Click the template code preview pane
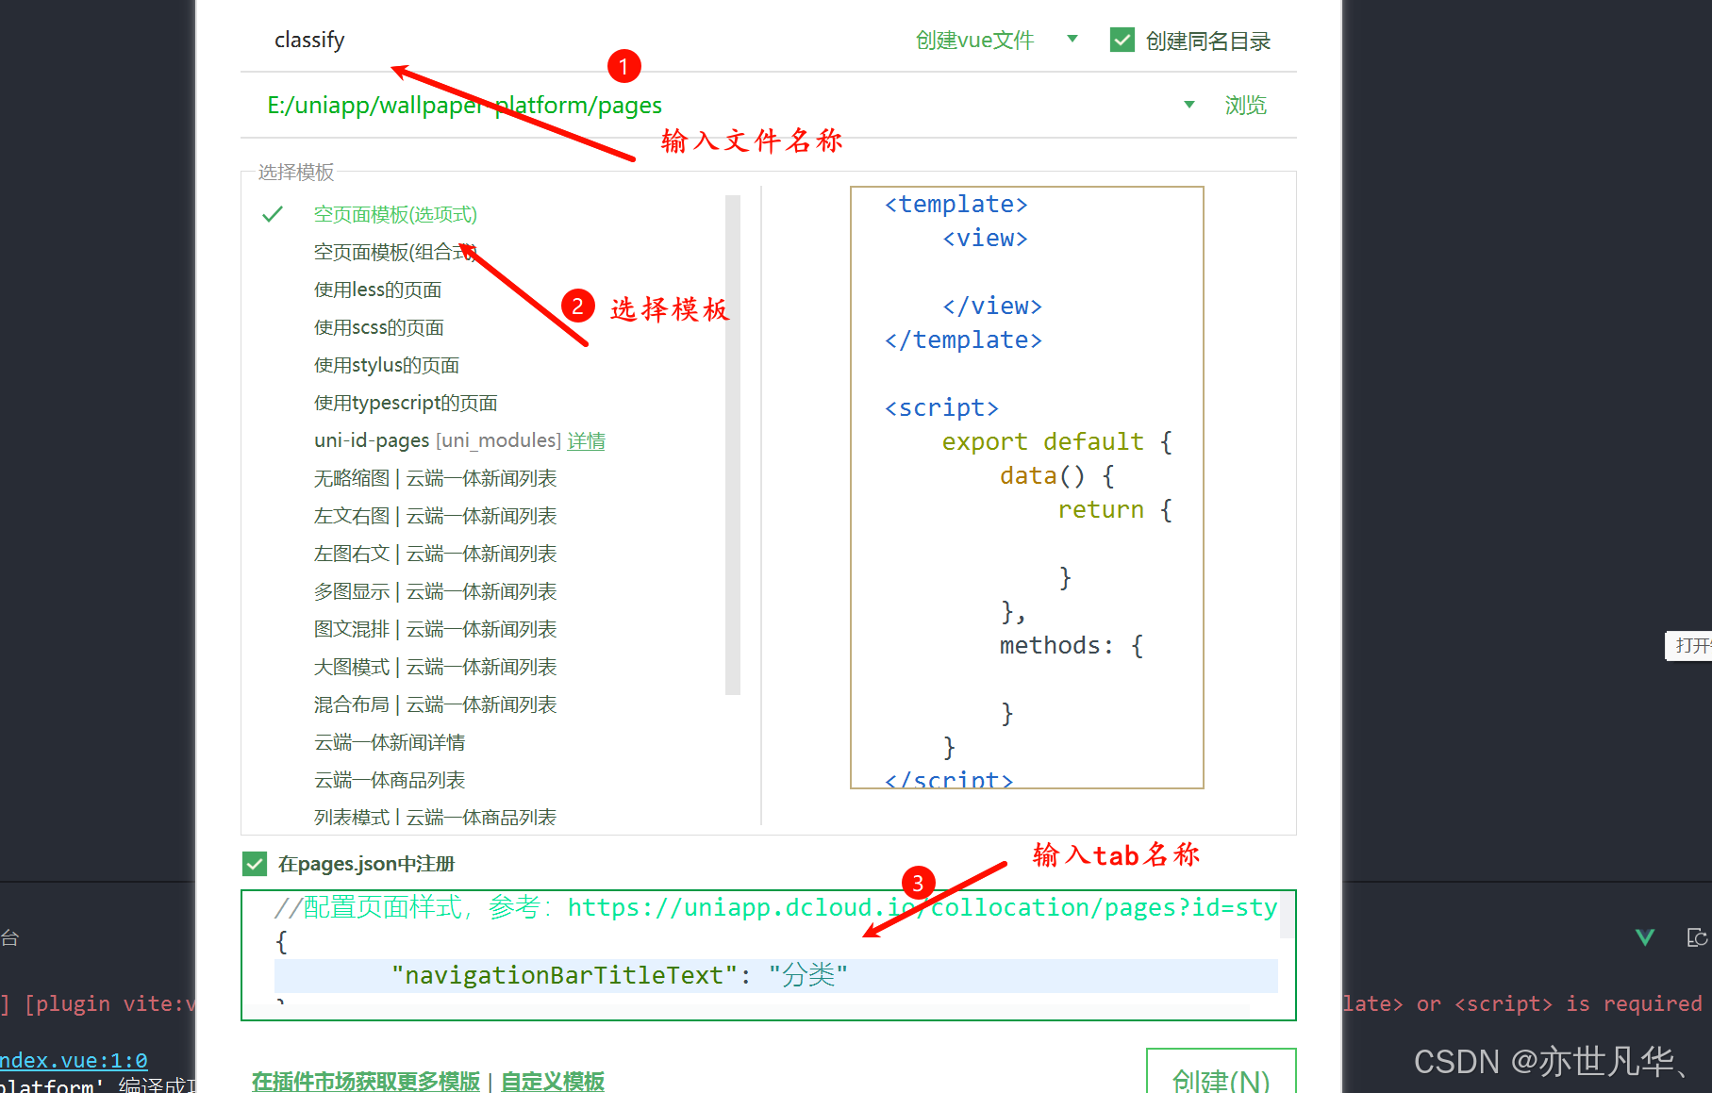Screen dimensions: 1712x1093 click(x=1027, y=487)
